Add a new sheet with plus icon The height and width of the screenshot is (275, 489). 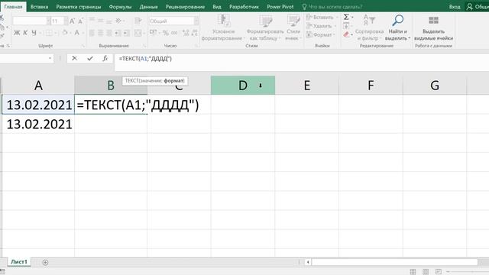click(45, 263)
